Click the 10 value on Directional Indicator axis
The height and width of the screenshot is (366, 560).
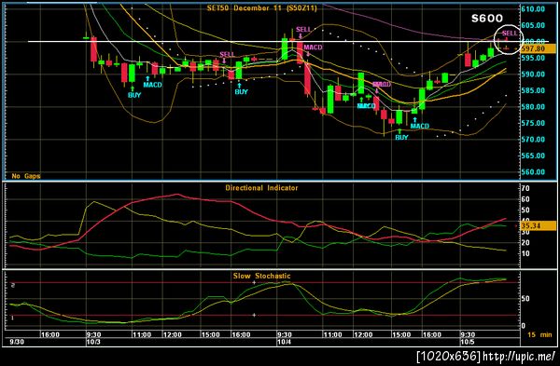[525, 253]
